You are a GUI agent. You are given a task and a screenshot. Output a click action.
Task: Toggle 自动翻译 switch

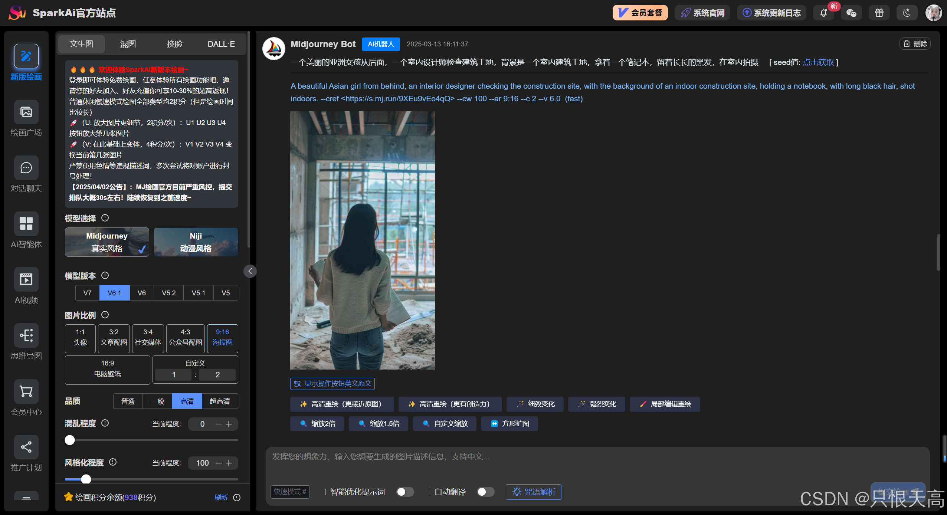point(485,492)
